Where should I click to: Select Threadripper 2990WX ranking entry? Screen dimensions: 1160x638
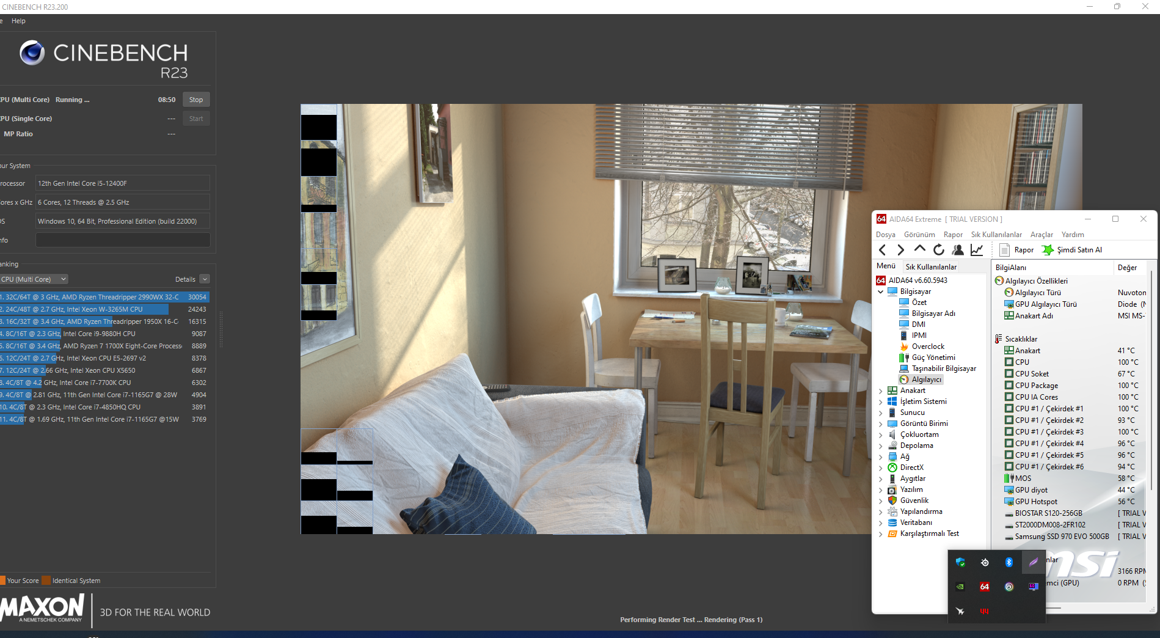(x=104, y=297)
